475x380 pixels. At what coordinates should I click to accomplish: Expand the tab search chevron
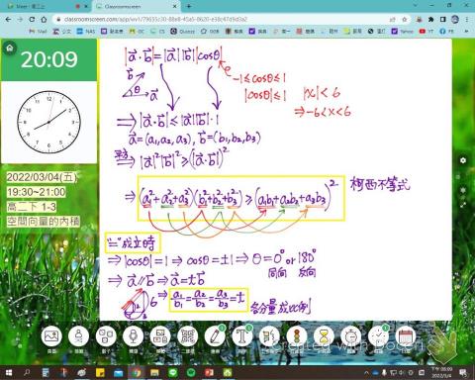pos(416,6)
